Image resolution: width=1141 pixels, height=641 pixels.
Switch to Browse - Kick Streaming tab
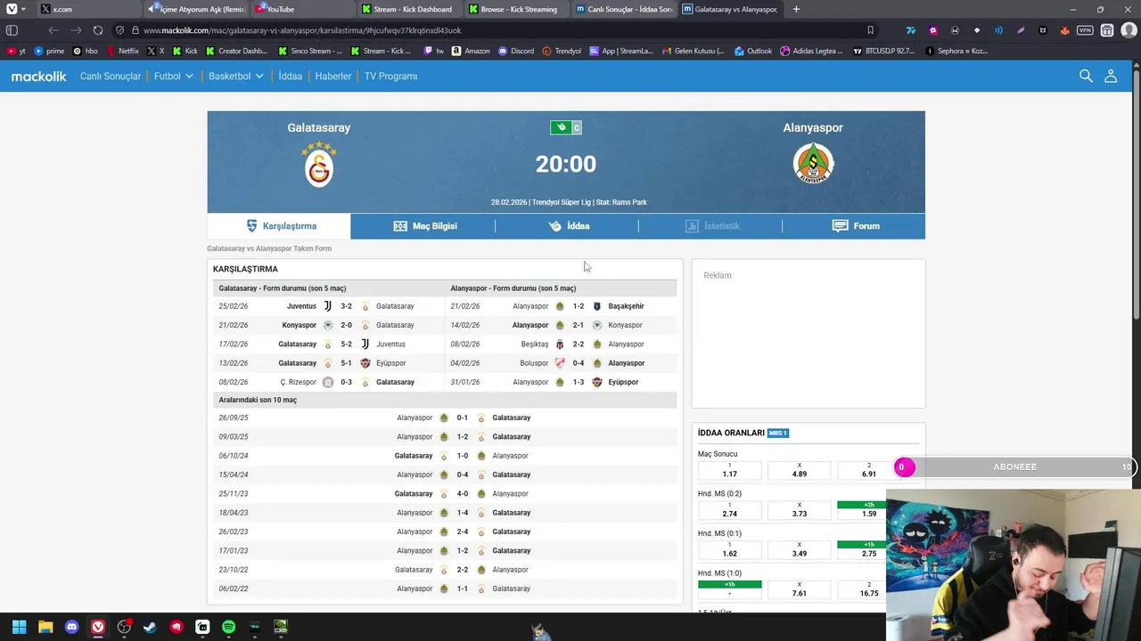tap(517, 9)
